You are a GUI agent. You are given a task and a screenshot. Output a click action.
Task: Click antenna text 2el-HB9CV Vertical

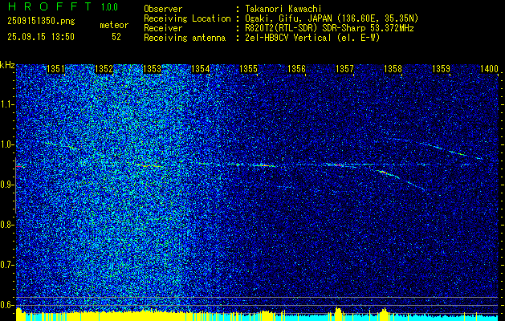(288, 38)
